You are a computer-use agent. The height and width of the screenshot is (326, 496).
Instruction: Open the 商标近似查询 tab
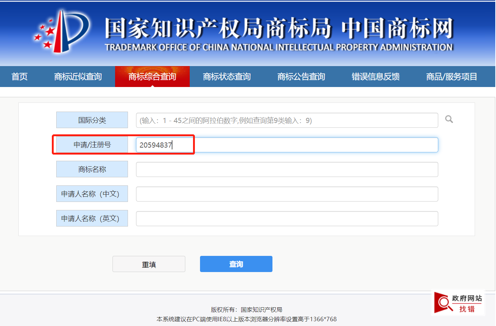pyautogui.click(x=78, y=77)
